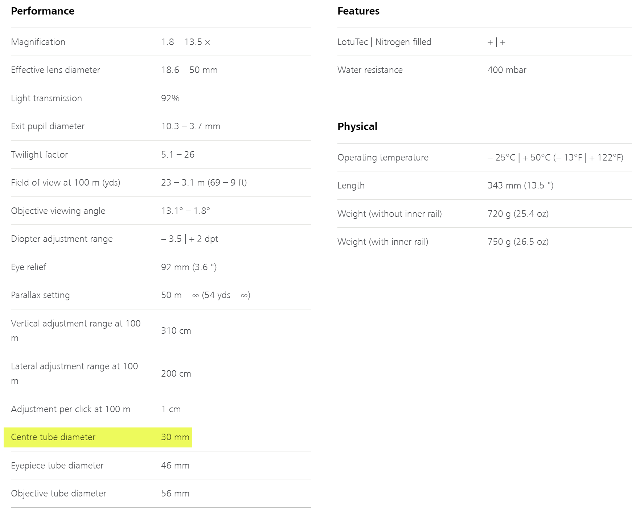
Task: Click the 310 cm vertical adjustment value
Action: point(176,331)
